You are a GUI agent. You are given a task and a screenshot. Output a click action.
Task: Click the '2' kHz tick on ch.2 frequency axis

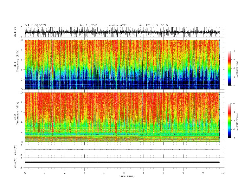tap(22, 132)
